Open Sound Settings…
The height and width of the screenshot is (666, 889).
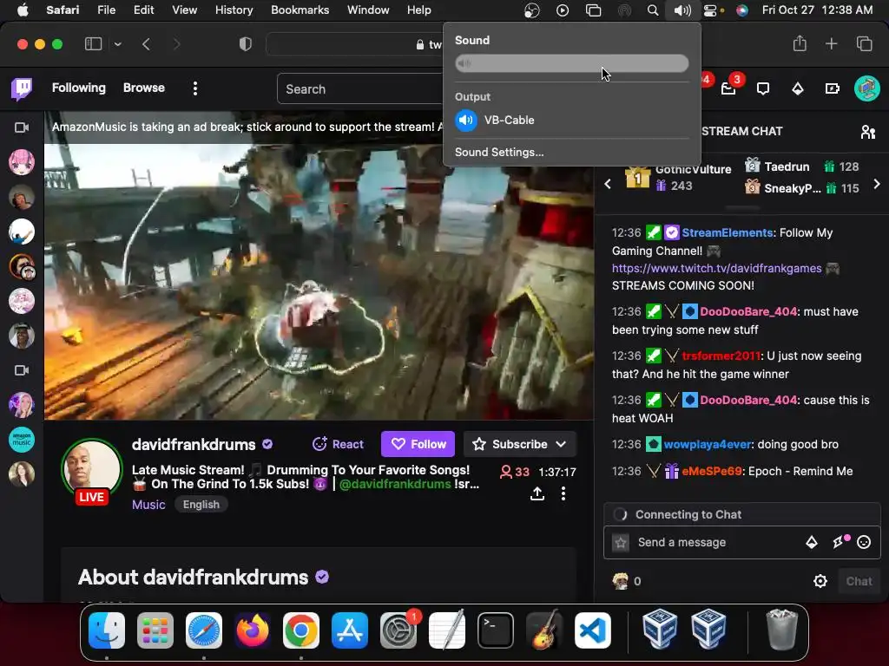(499, 152)
